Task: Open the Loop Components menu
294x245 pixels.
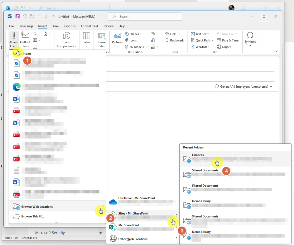Action: (67, 40)
